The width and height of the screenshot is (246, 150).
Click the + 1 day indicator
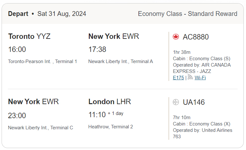pos(115,113)
